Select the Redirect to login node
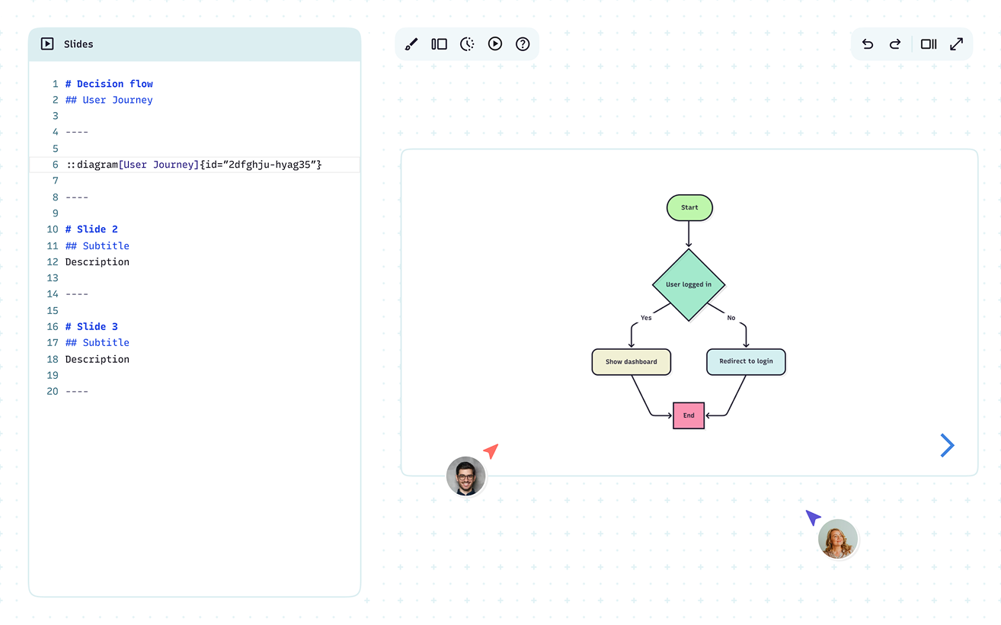1001x625 pixels. [x=746, y=362]
